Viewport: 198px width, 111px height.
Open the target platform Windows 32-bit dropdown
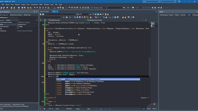pos(99,8)
